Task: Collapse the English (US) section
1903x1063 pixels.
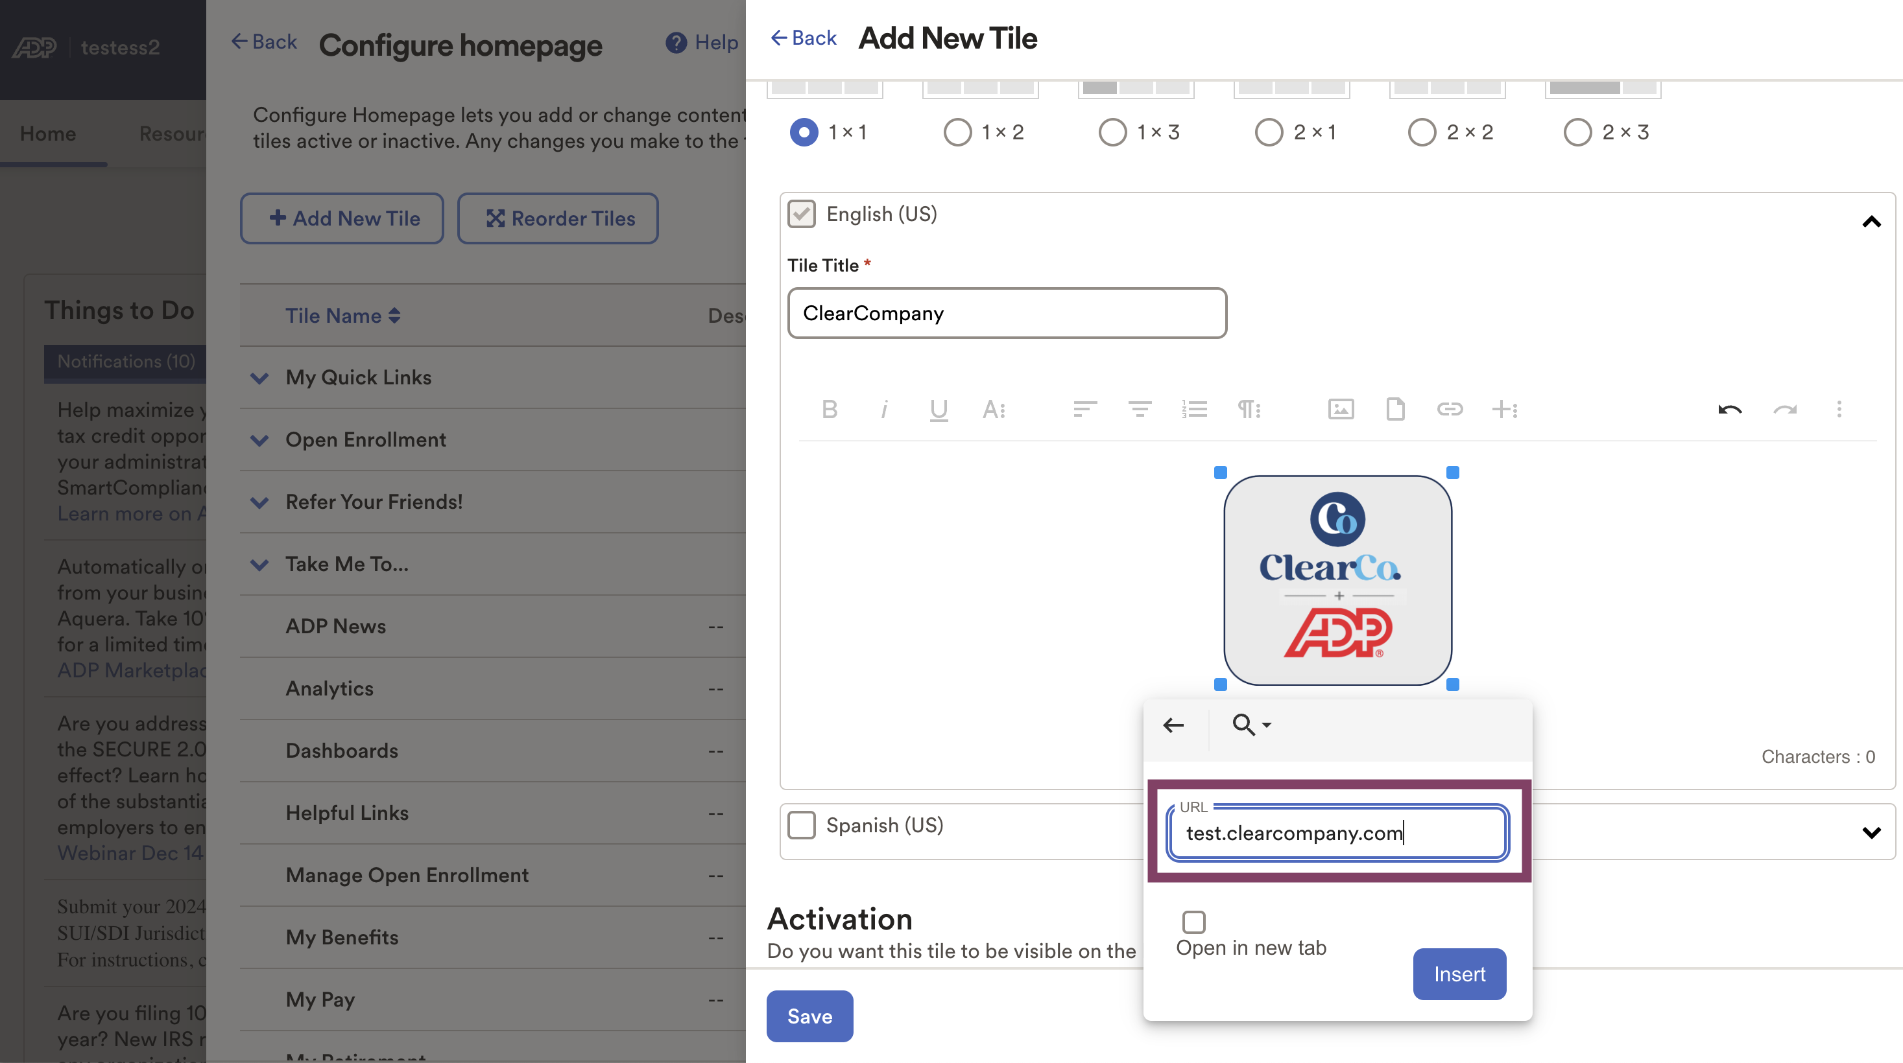Action: point(1871,222)
